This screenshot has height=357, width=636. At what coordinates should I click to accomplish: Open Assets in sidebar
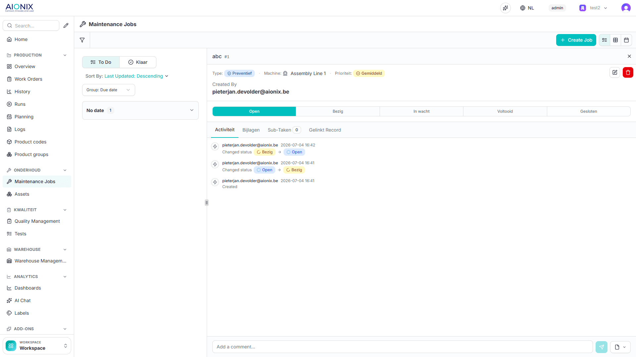point(37,194)
